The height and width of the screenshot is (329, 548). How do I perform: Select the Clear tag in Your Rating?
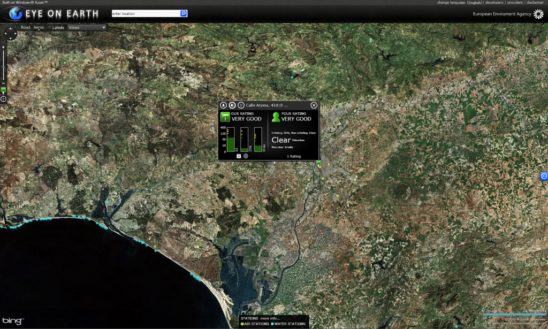(x=281, y=140)
